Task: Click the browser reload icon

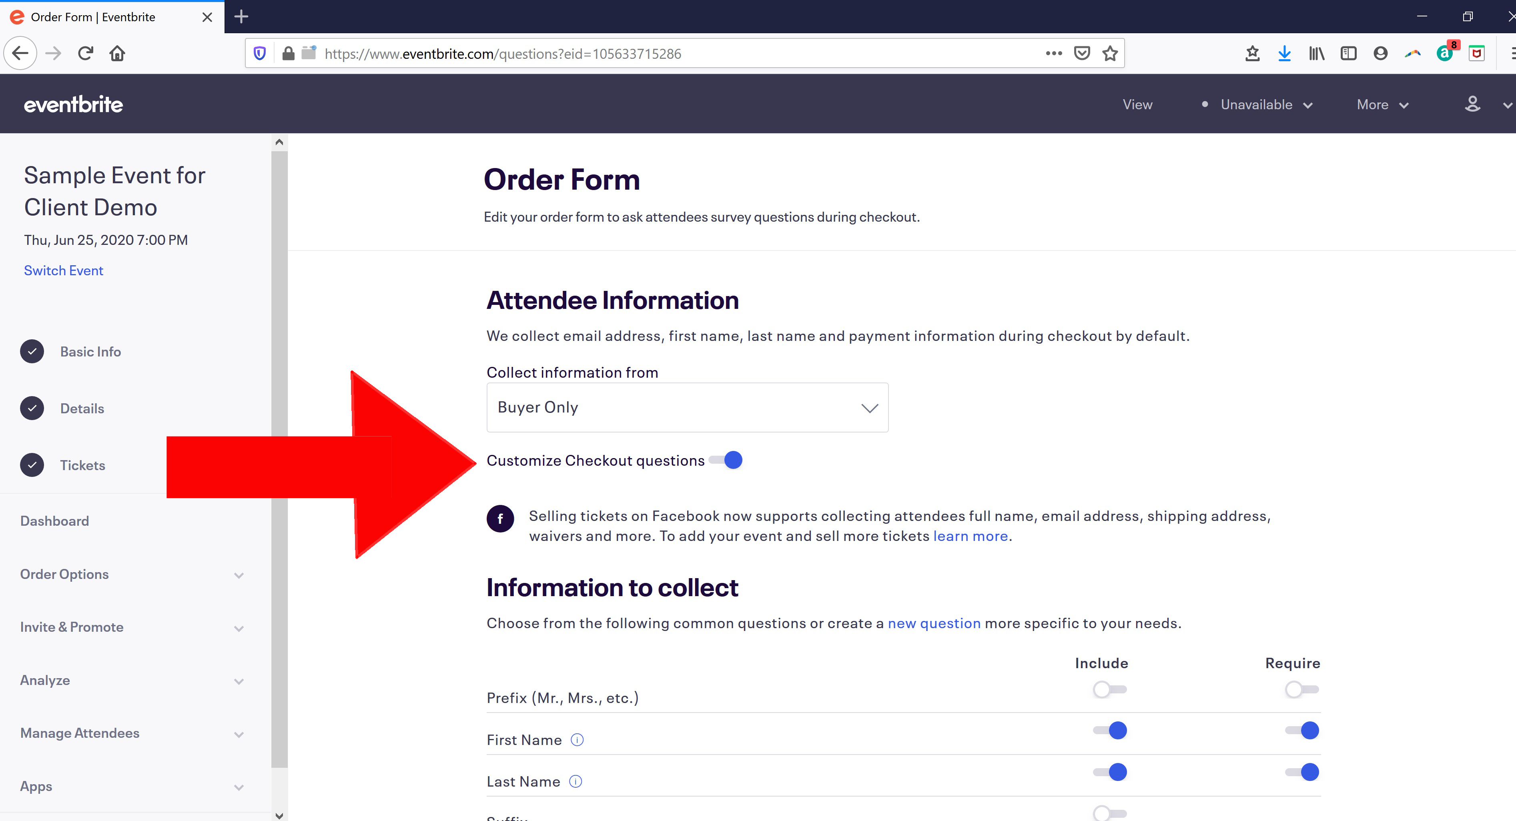Action: 86,54
